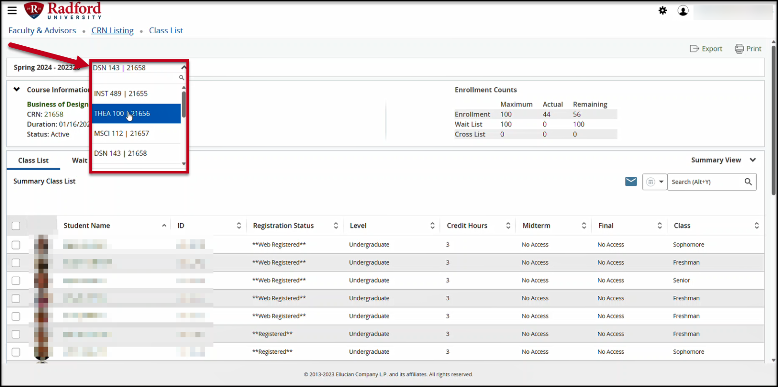Image resolution: width=778 pixels, height=387 pixels.
Task: Check the fifth student row checkbox
Action: [16, 316]
